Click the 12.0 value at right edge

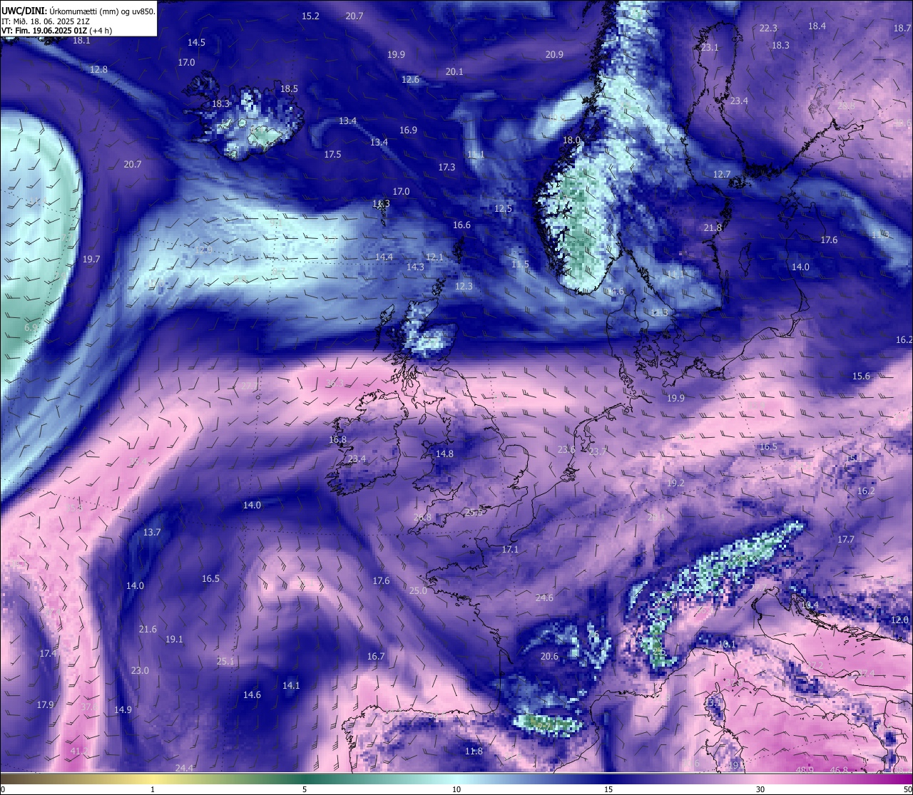(900, 620)
